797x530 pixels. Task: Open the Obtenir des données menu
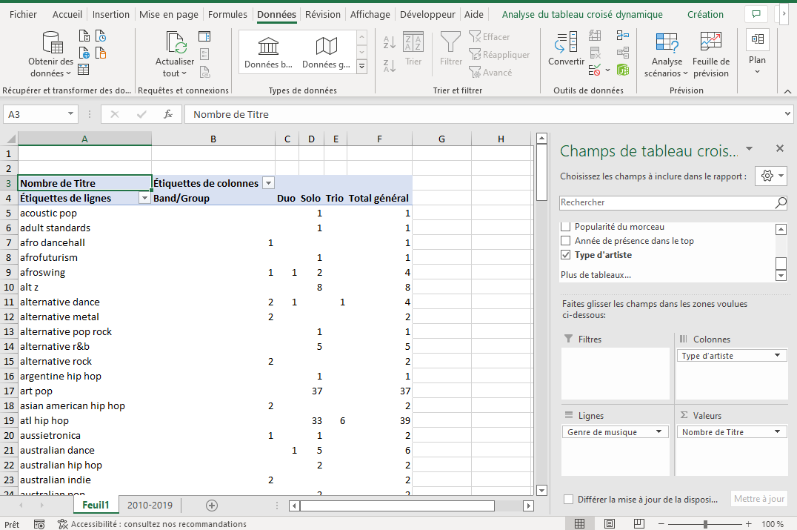click(50, 54)
